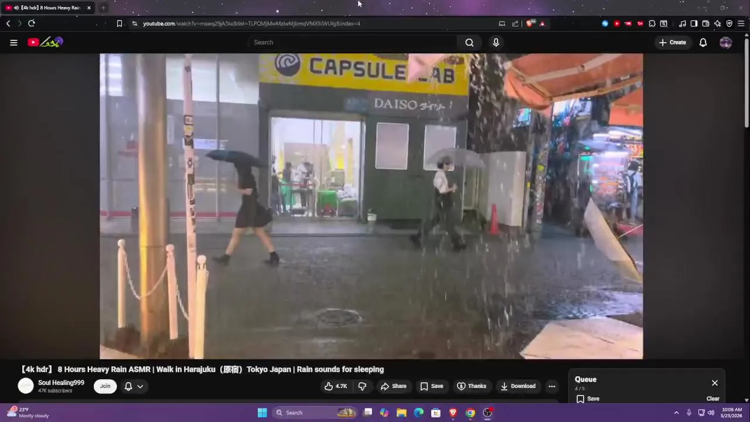Open the account avatar menu
This screenshot has height=422, width=750.
pos(725,42)
